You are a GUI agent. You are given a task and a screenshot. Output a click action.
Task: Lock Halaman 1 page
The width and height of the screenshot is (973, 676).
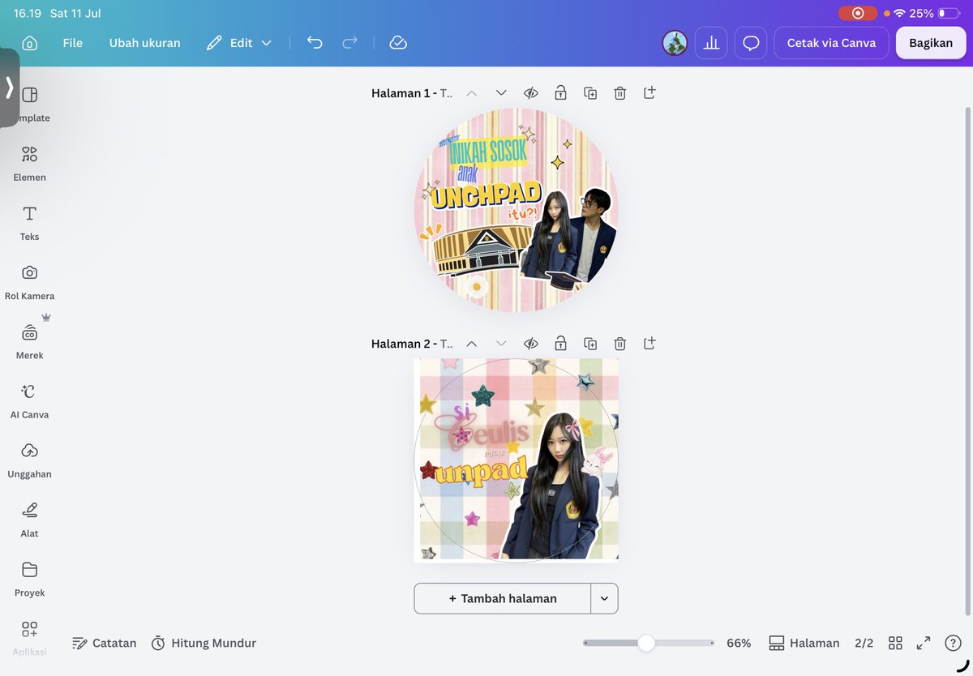click(x=560, y=93)
